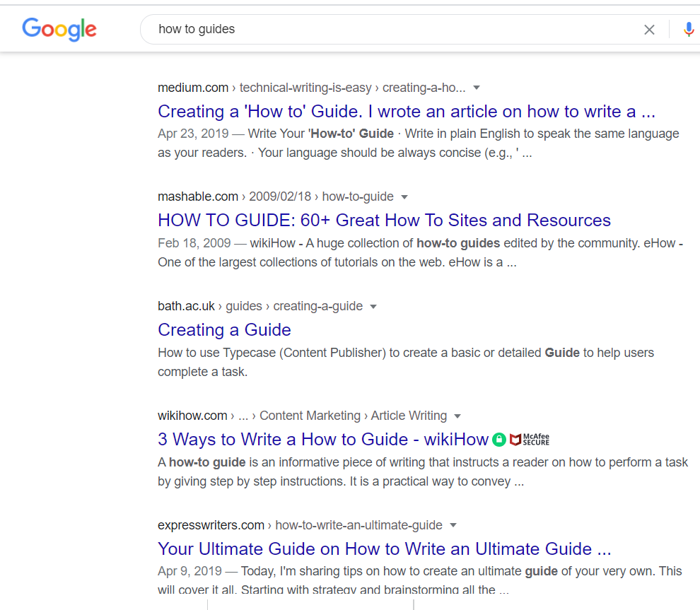This screenshot has height=610, width=700.
Task: Visit the HOW TO GUIDE: 60+ Great Sites result
Action: (x=384, y=221)
